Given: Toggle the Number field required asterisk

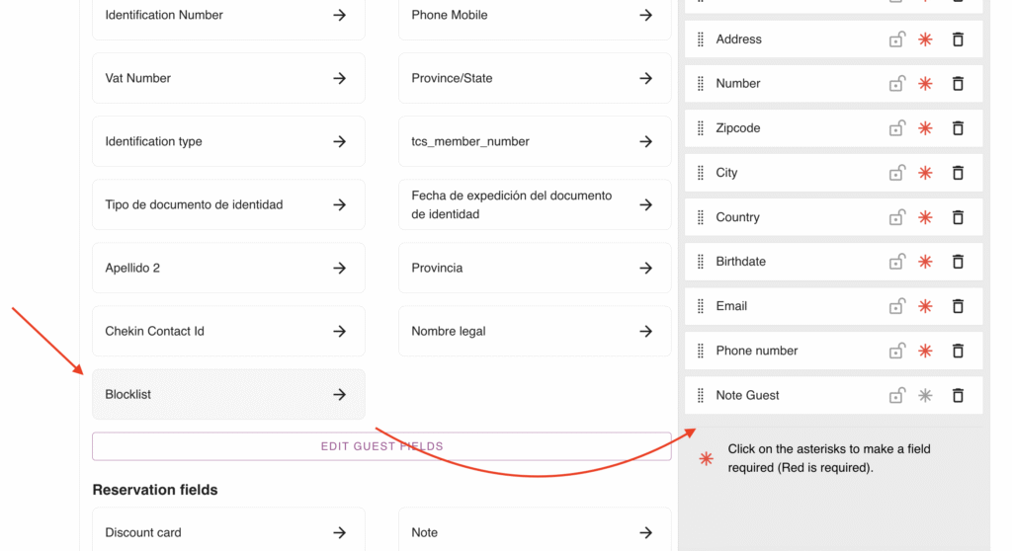Looking at the screenshot, I should [925, 84].
